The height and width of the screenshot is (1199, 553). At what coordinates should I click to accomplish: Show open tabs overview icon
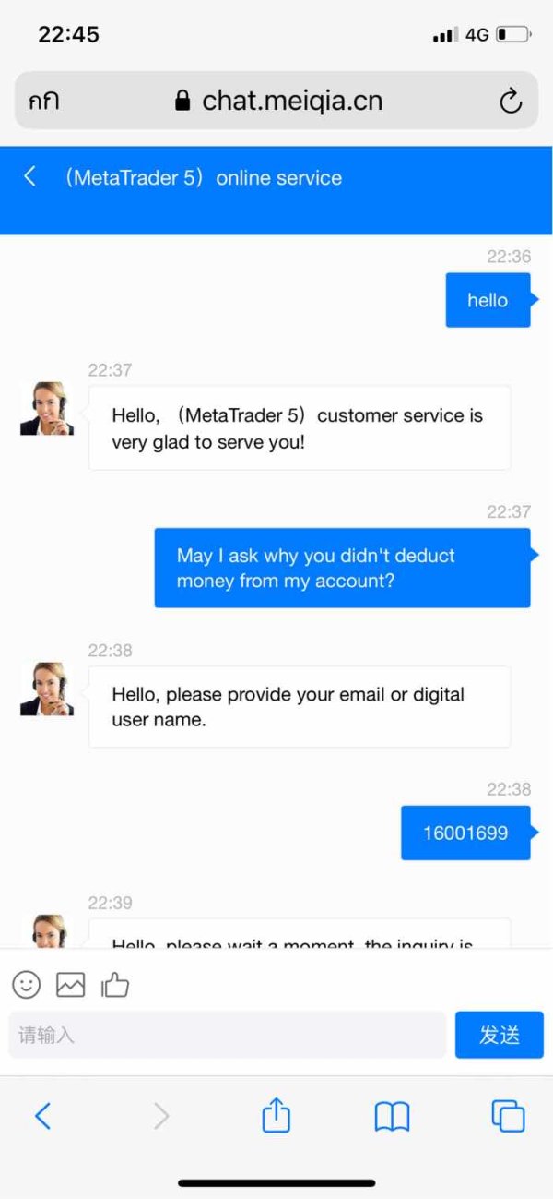[x=508, y=1117]
